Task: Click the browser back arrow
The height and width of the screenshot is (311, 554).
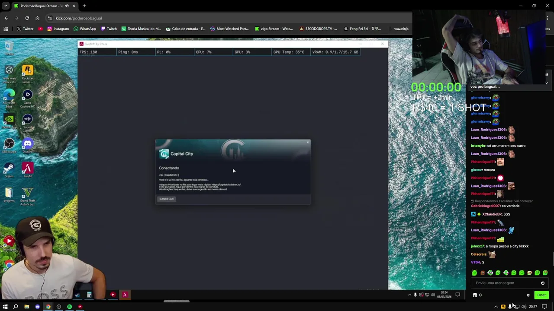Action: coord(6,18)
